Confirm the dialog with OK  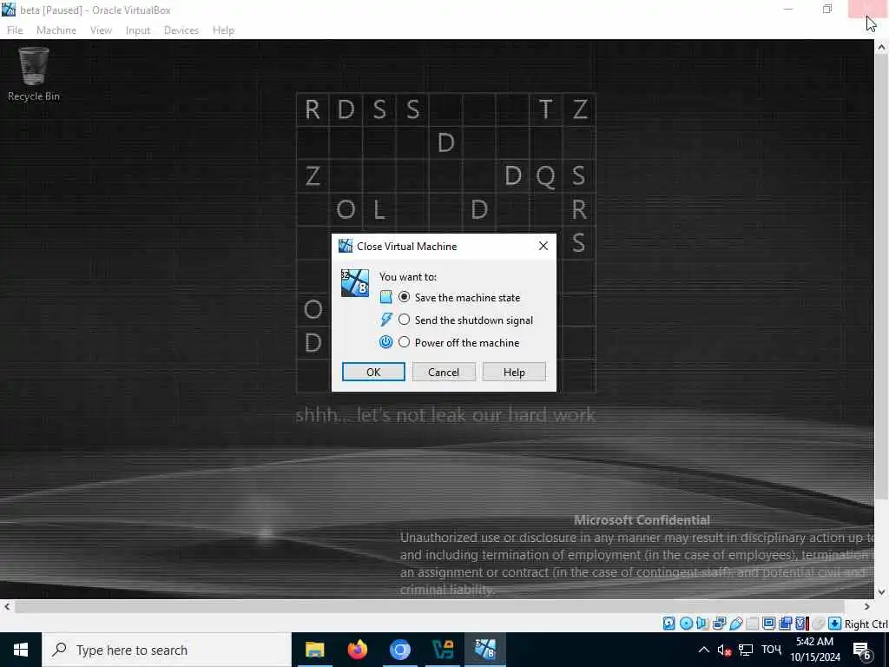tap(373, 372)
